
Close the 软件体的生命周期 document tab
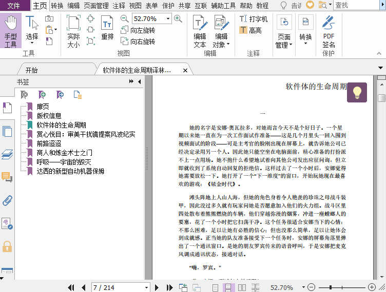point(185,71)
